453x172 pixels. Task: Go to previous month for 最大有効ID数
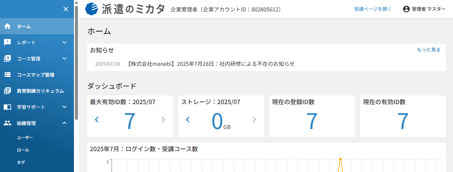click(97, 119)
